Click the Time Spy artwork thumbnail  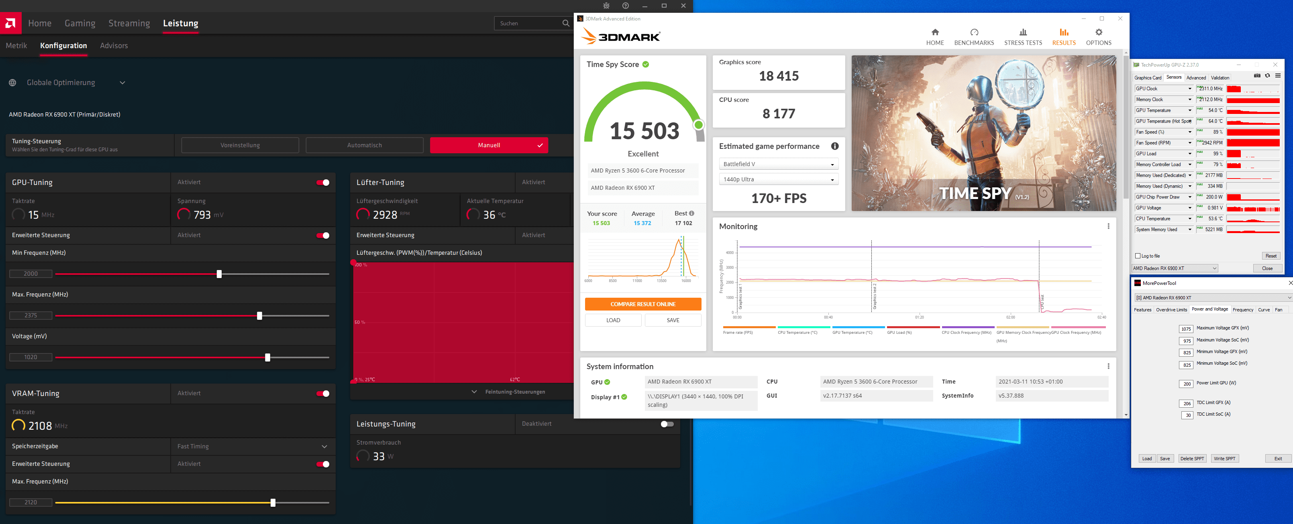(x=983, y=133)
